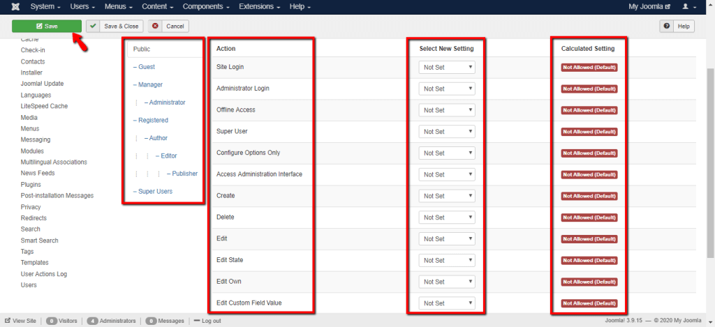Open Plugins in the sidebar
The image size is (715, 327).
[x=31, y=185]
